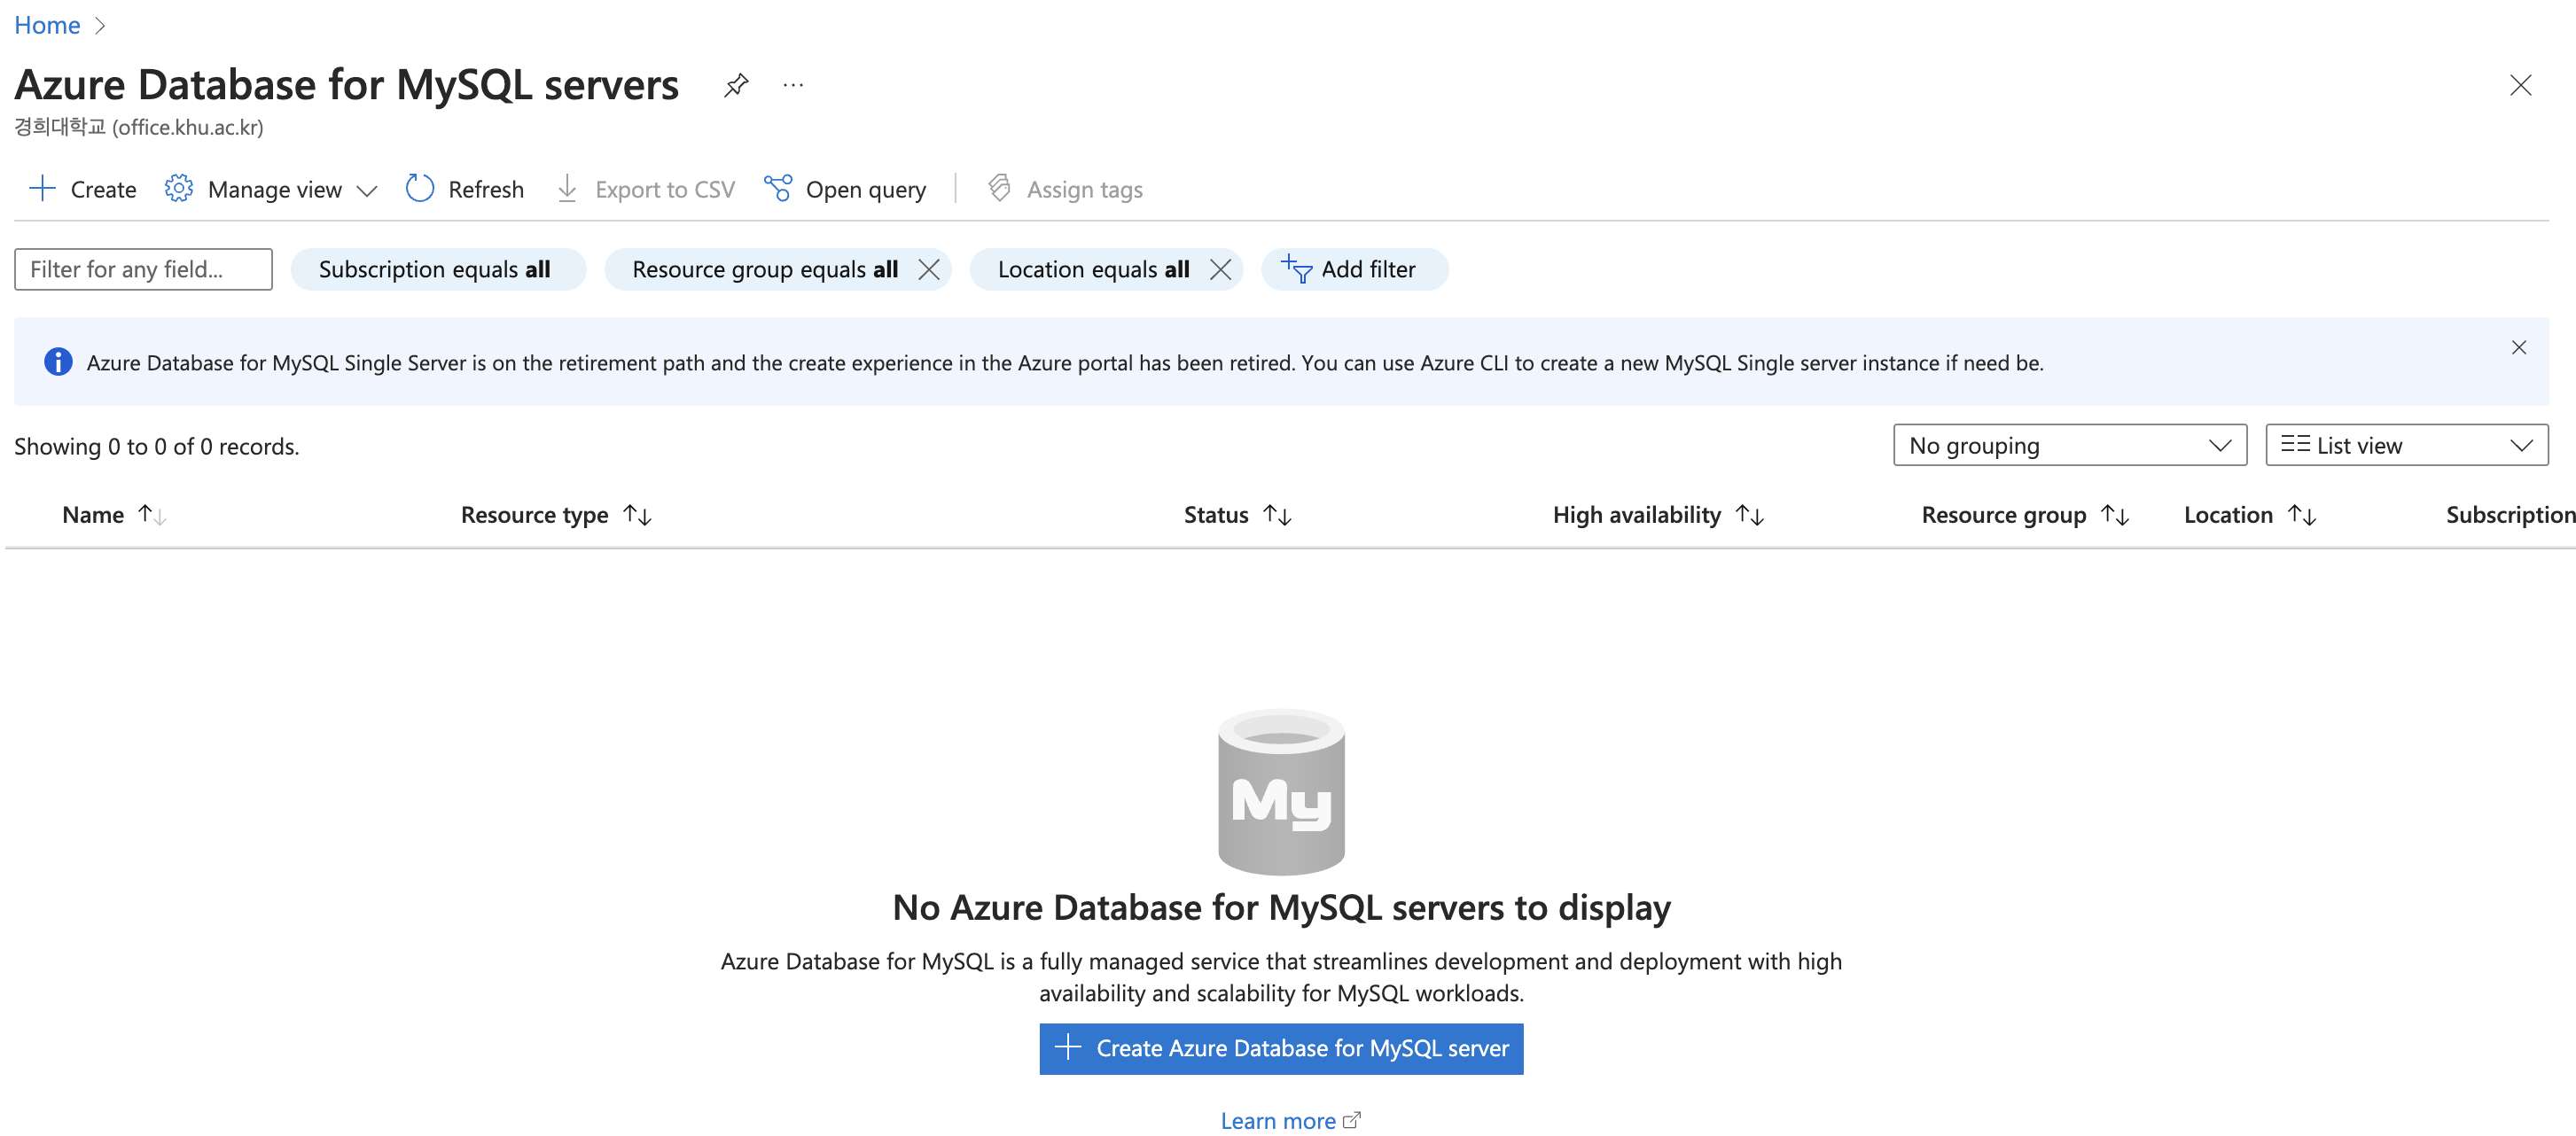Remove the Resource group filter
Screen dimensions: 2576x1136
[x=929, y=269]
